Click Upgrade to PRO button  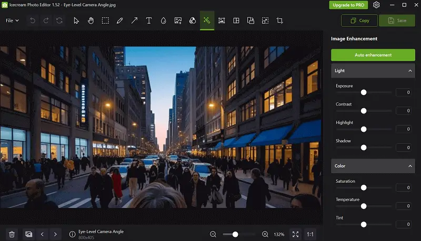[348, 5]
